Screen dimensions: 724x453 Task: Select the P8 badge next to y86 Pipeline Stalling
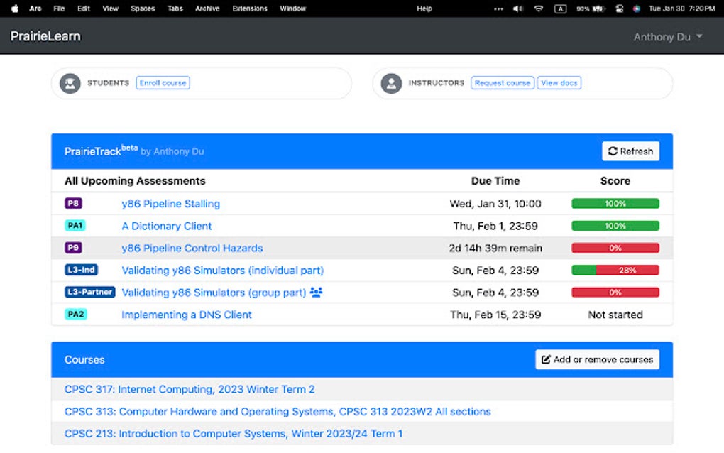(x=72, y=203)
